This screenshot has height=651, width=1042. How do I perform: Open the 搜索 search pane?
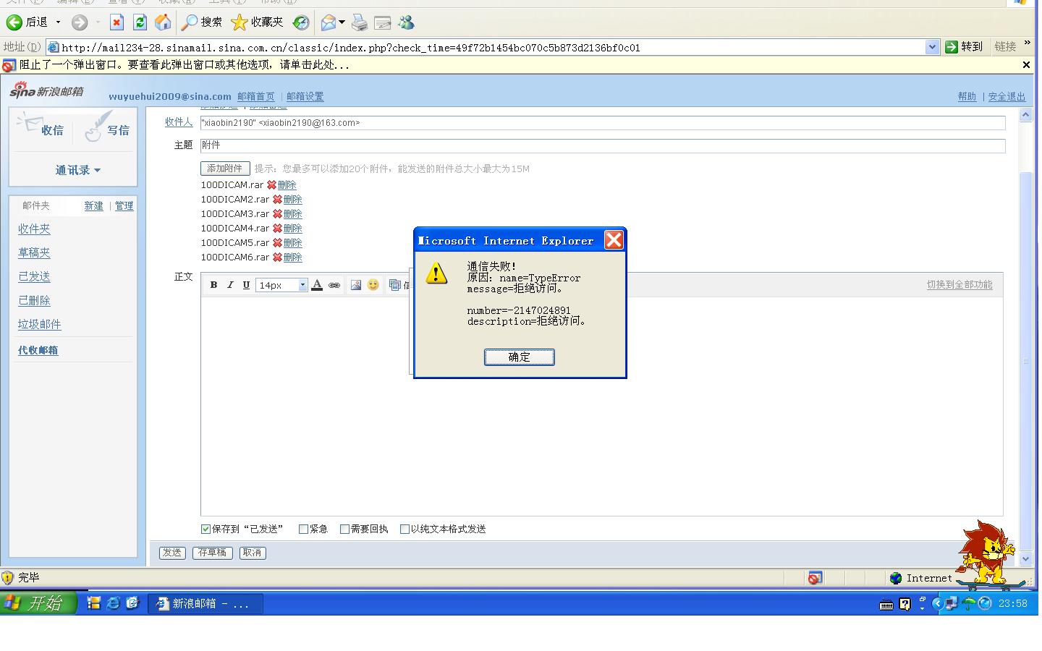pyautogui.click(x=202, y=22)
